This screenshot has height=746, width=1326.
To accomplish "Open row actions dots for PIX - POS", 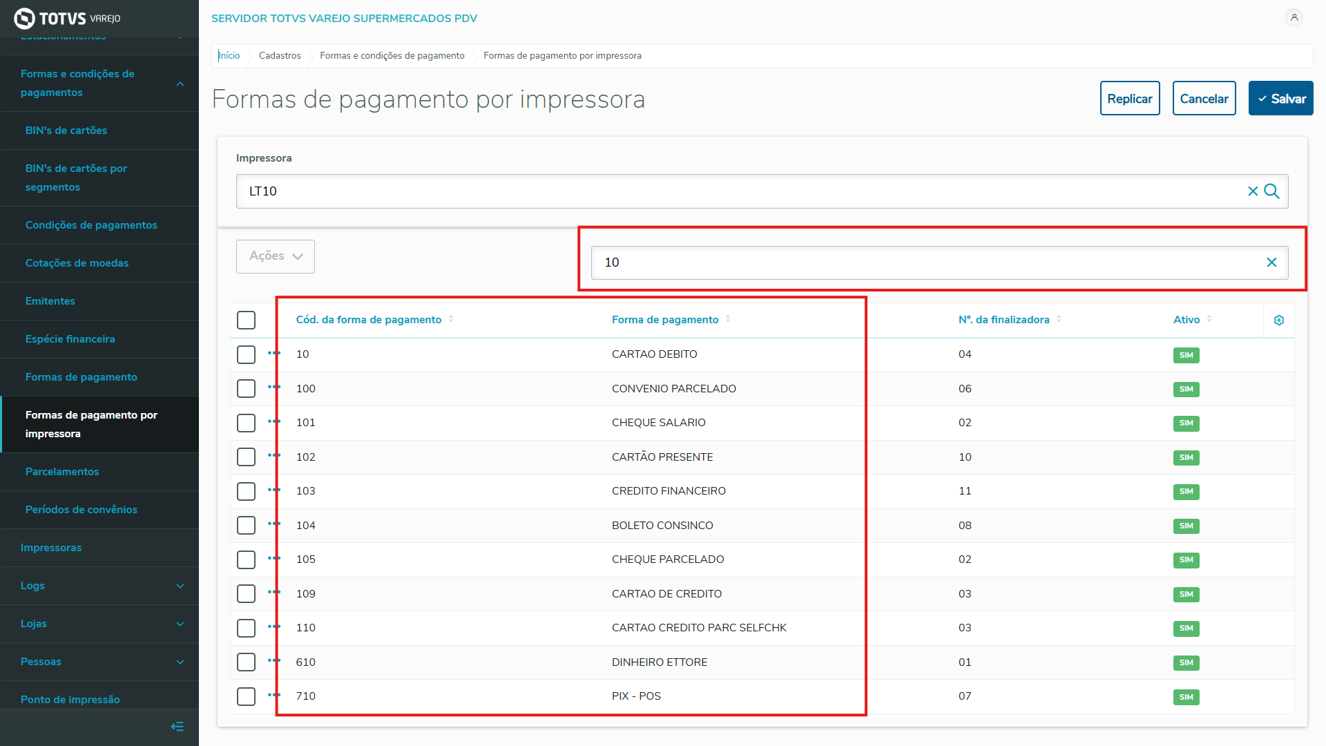I will click(x=274, y=696).
